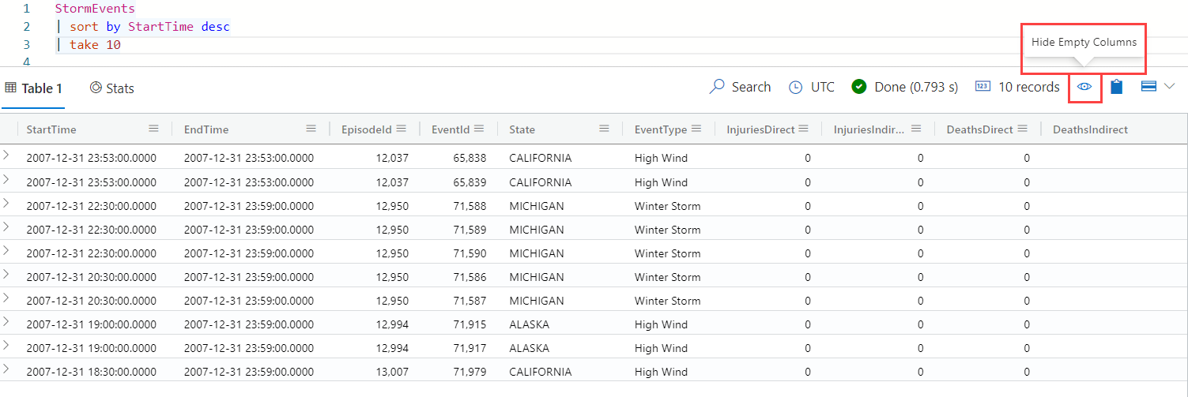Viewport: 1188px width, 397px height.
Task: Open the table density layout icon
Action: pyautogui.click(x=1149, y=86)
